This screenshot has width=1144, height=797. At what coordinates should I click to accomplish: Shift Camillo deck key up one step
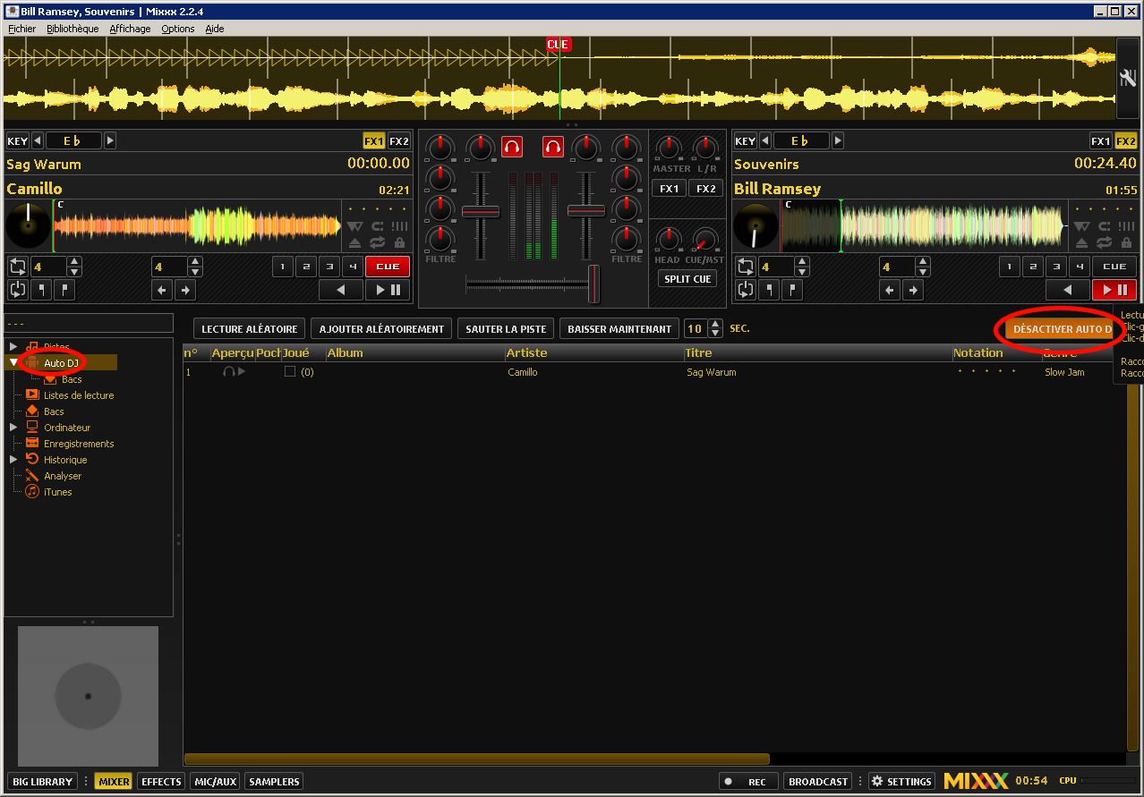tap(110, 141)
